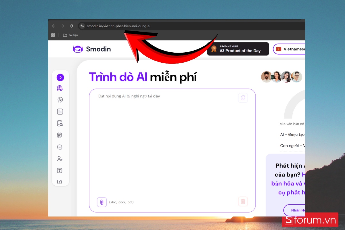Screen dimensions: 345x230
Task: Expand the sidebar via the purple arrow button
Action: click(x=60, y=77)
